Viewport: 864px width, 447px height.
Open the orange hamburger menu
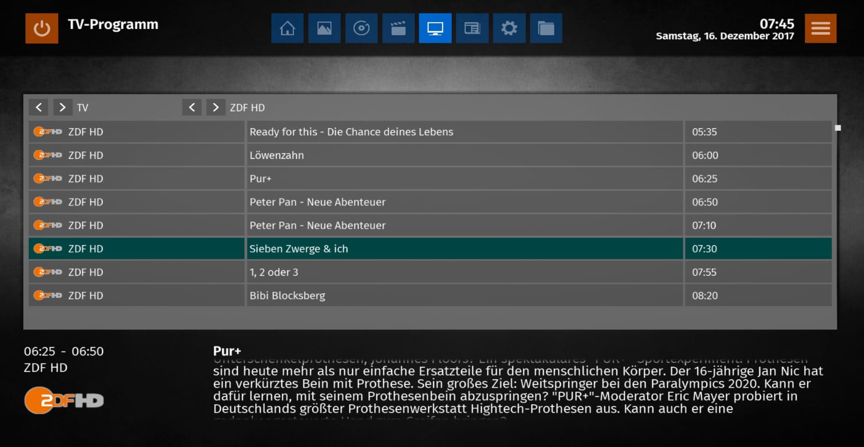click(820, 28)
